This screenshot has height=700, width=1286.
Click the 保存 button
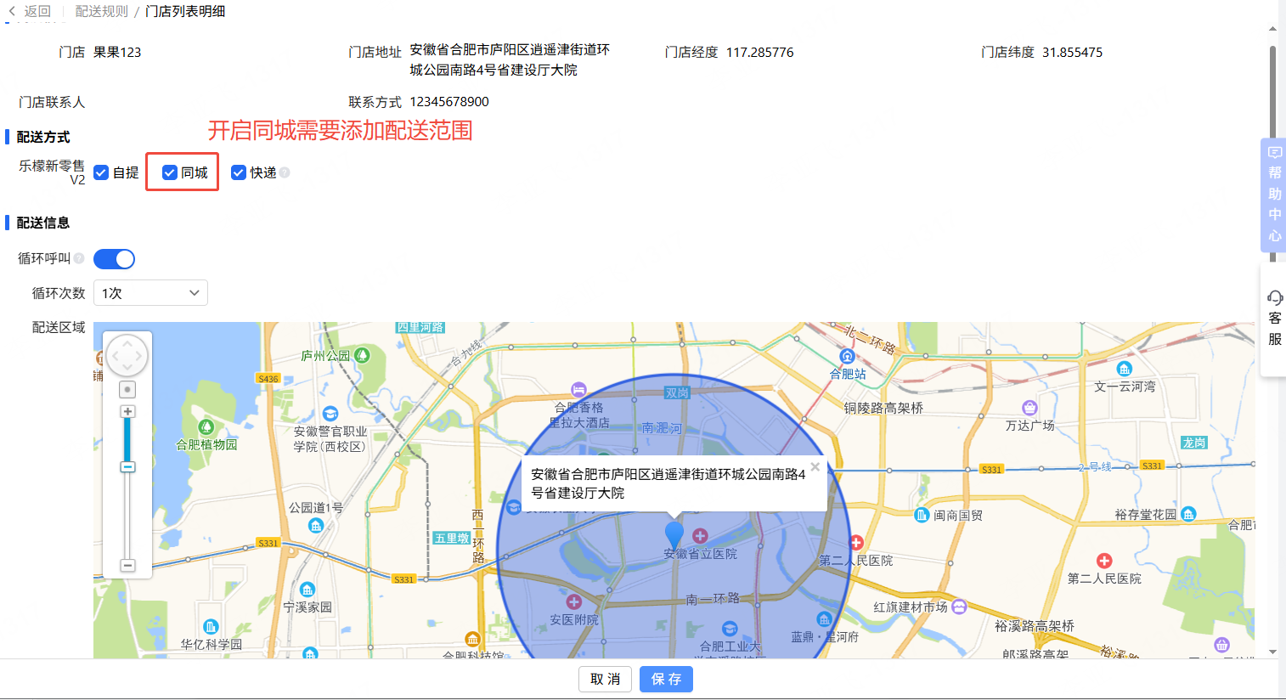[x=666, y=679]
